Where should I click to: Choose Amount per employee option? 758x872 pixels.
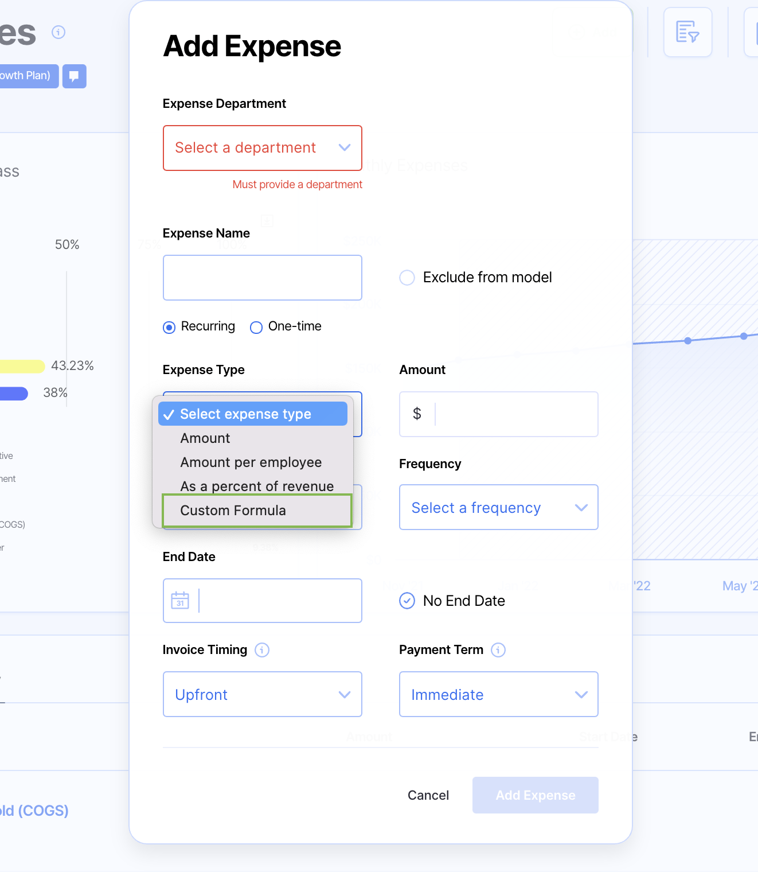point(251,462)
